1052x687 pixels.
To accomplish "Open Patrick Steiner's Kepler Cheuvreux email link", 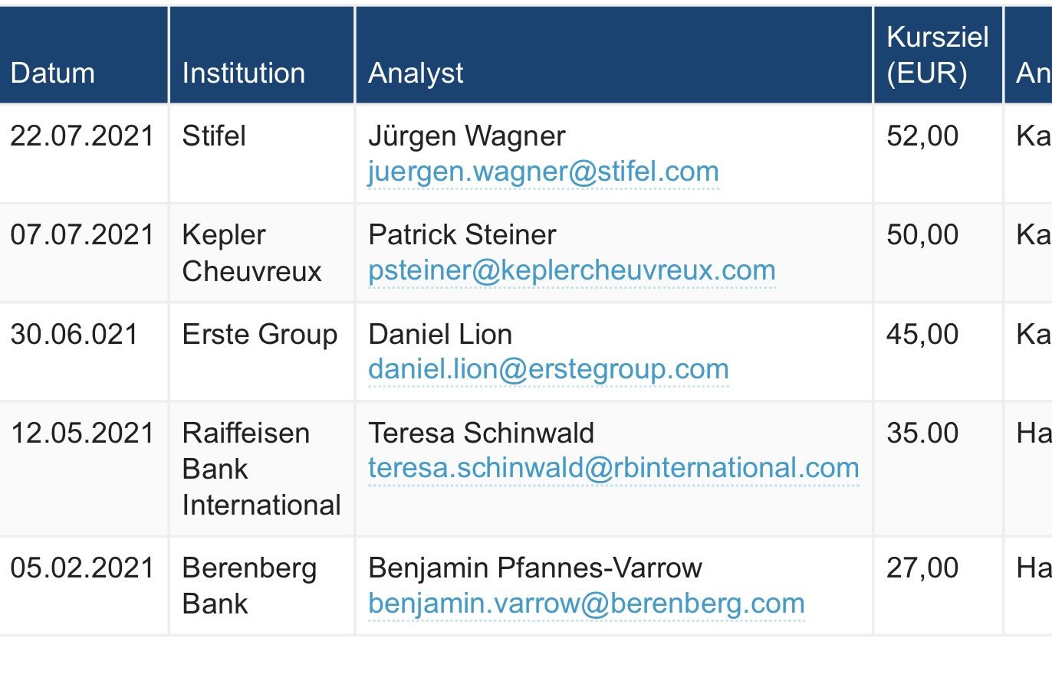I will (571, 270).
